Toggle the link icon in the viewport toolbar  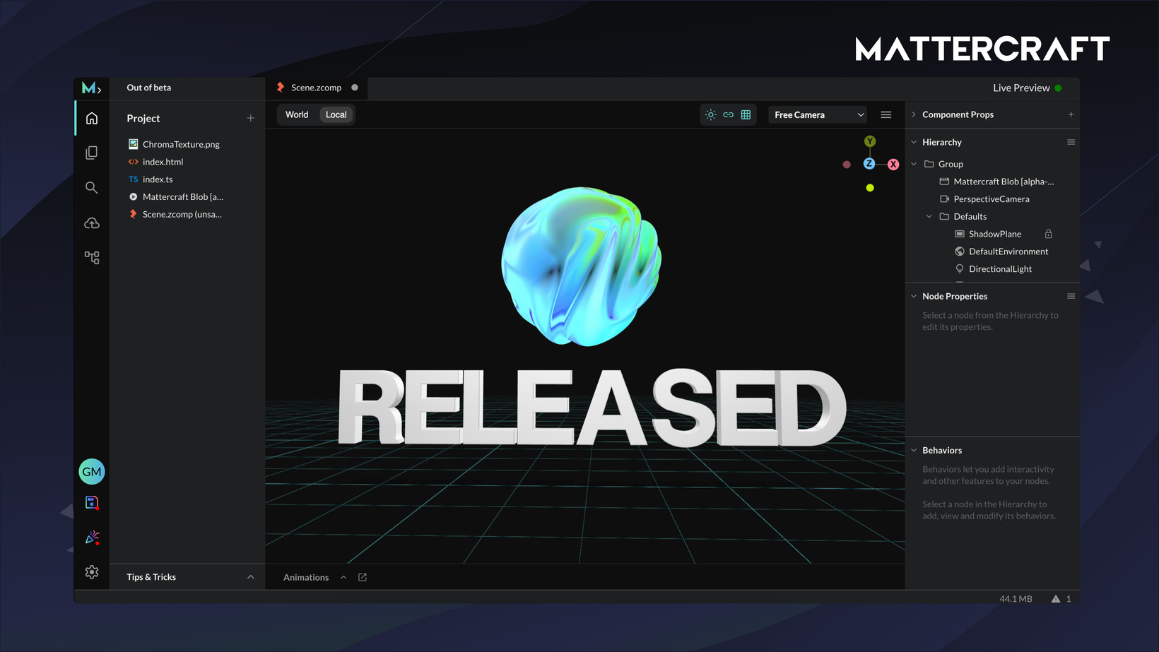click(x=729, y=114)
